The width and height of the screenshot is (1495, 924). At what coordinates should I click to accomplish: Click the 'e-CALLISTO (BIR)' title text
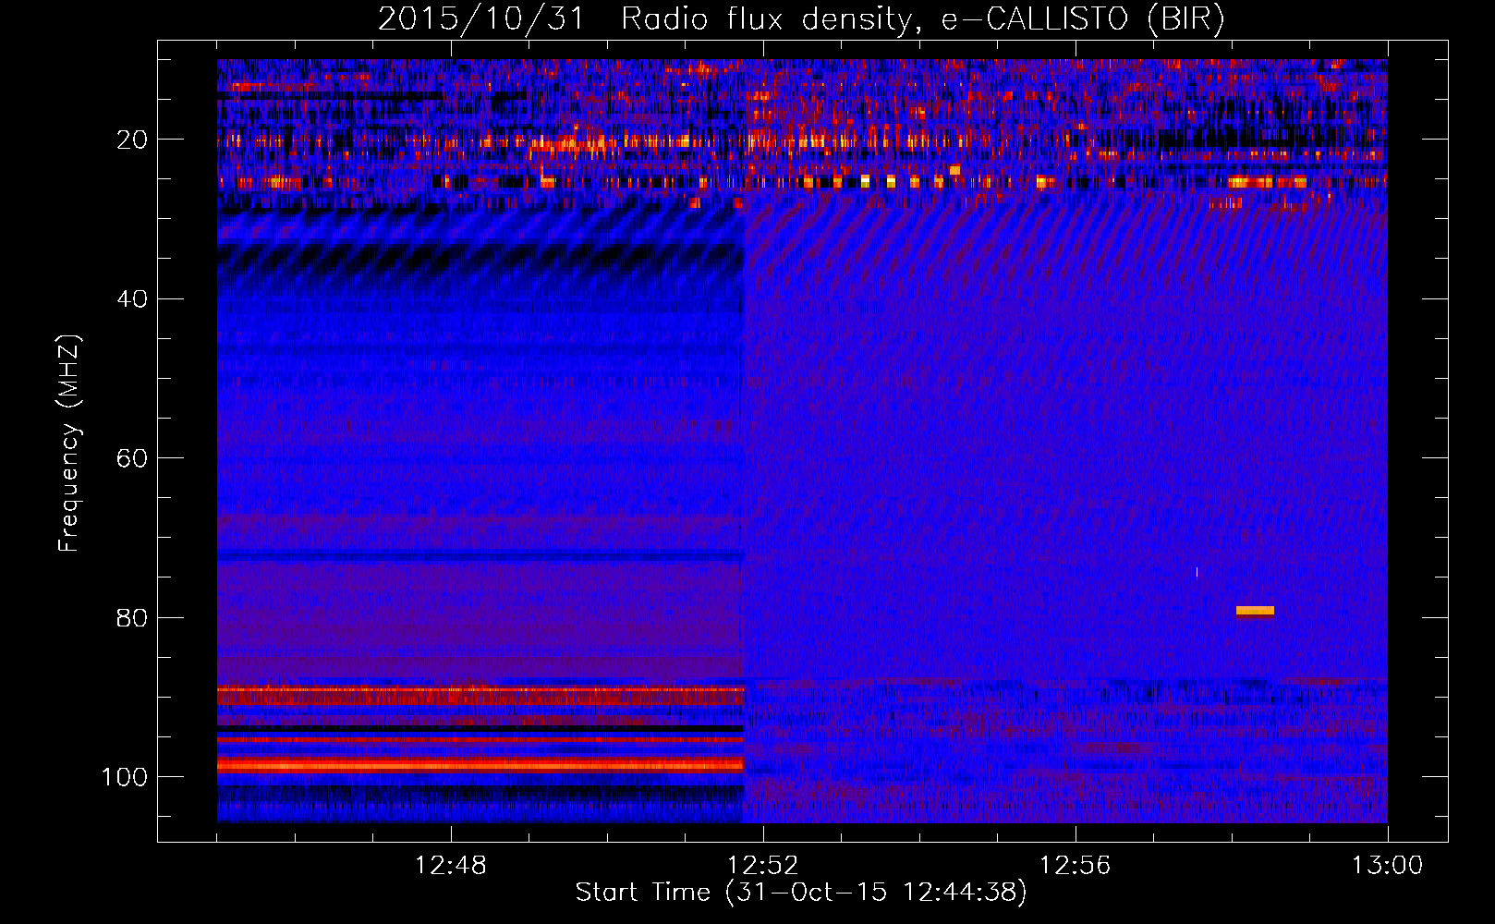1083,19
